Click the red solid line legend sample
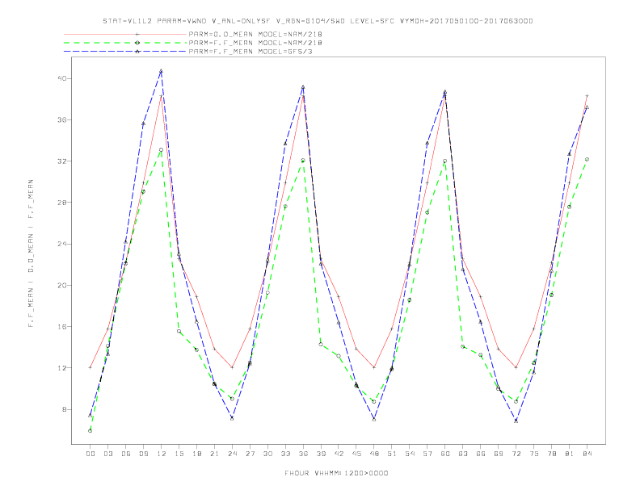Image resolution: width=640 pixels, height=494 pixels. (125, 34)
